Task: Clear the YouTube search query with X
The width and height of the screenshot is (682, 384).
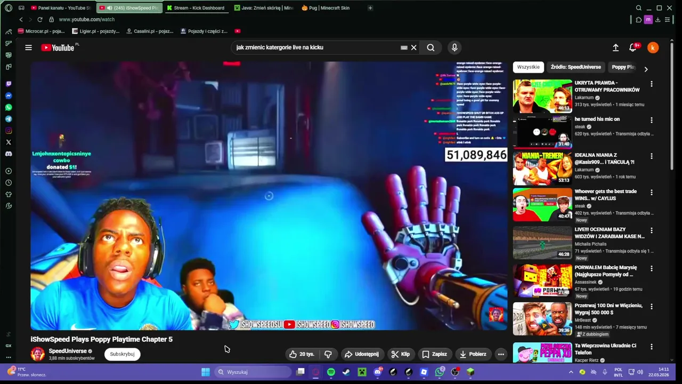Action: pos(413,47)
